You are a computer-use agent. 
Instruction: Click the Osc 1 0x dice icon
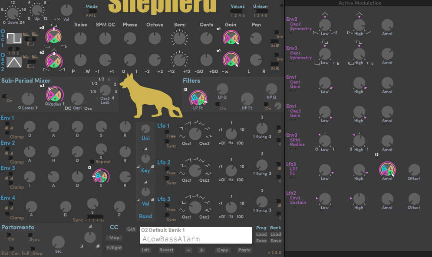(277, 45)
